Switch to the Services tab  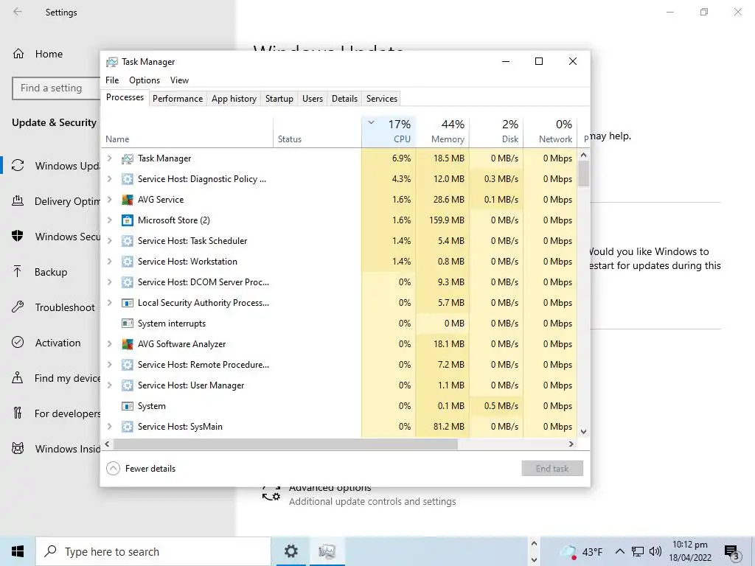[382, 99]
